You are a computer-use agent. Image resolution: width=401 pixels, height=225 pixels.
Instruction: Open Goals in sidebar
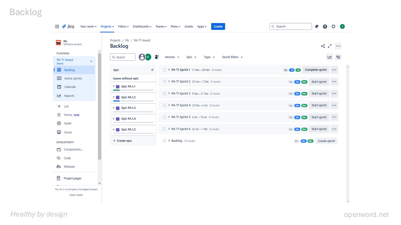coord(74,123)
